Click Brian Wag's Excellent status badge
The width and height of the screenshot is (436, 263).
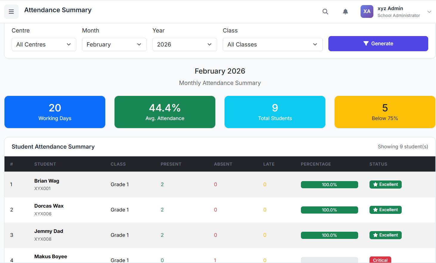click(385, 184)
